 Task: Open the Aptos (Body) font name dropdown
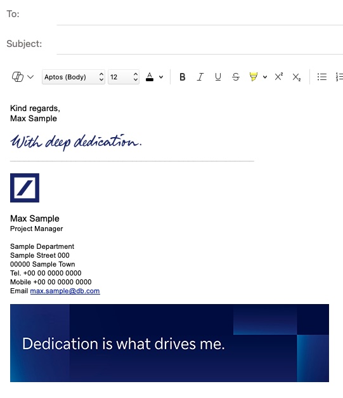point(74,77)
